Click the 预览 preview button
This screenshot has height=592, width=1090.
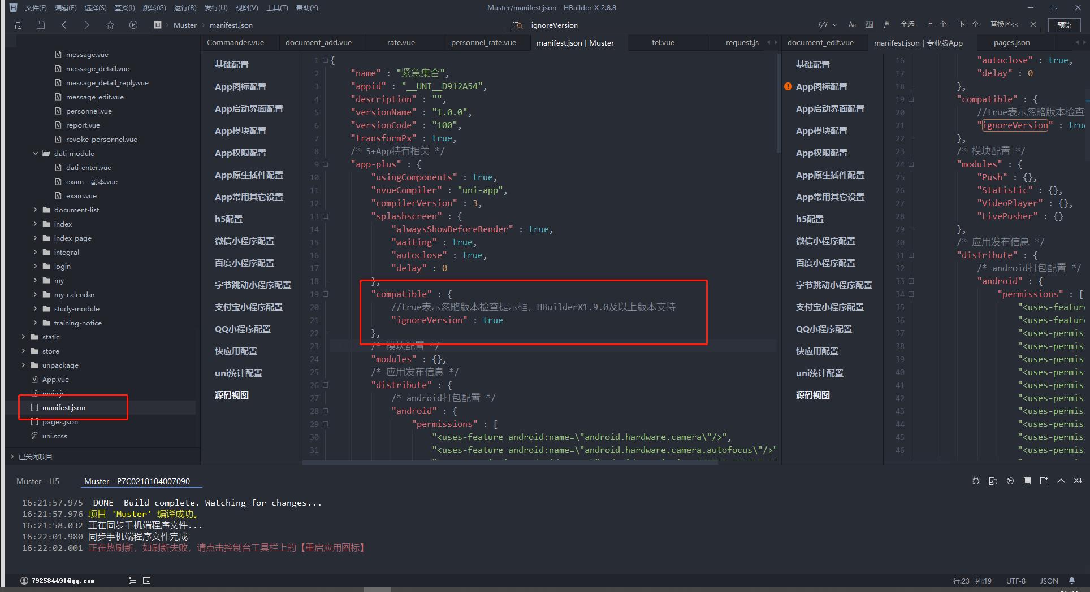point(1065,25)
